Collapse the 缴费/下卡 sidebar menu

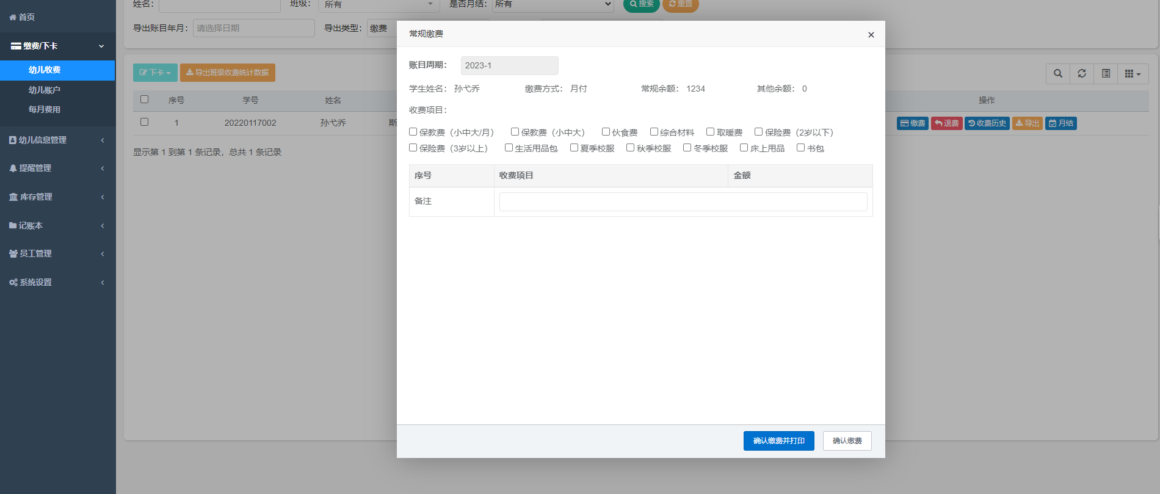coord(57,46)
